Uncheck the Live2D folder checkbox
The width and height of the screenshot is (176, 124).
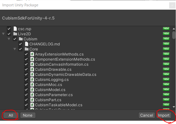[x=9, y=34]
